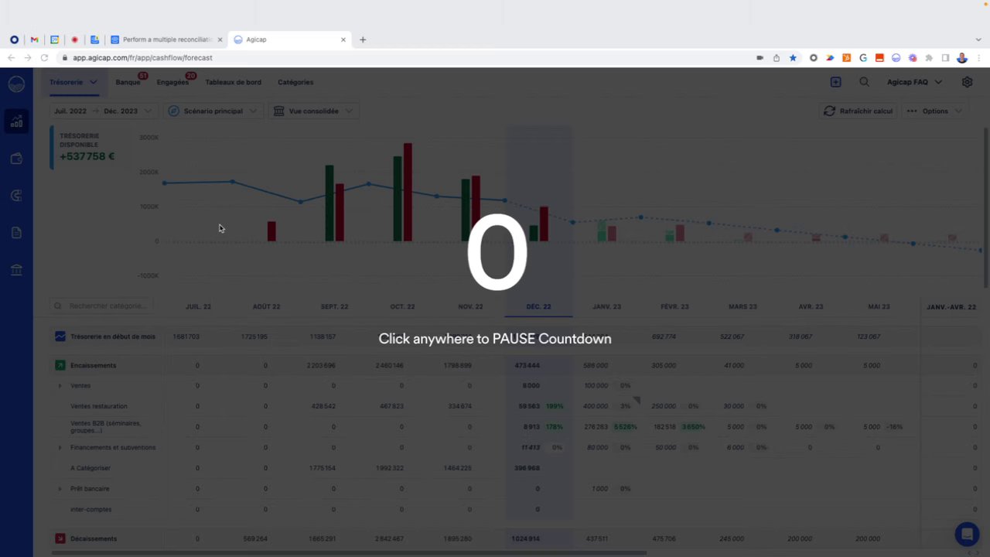Viewport: 990px width, 557px height.
Task: Click the Ventes restauration row label
Action: coord(99,406)
